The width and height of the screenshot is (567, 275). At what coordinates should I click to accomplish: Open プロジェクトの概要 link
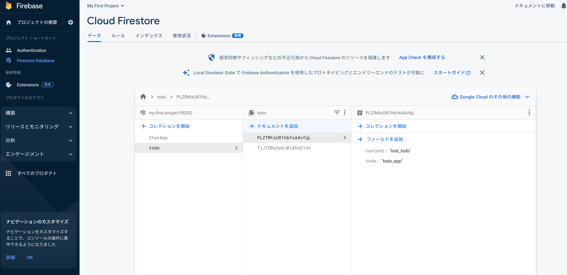click(37, 22)
